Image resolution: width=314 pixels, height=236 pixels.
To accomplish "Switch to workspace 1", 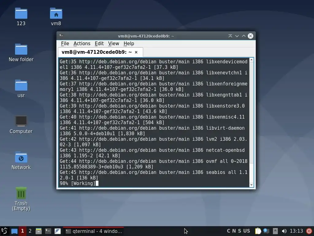I will tap(22, 231).
